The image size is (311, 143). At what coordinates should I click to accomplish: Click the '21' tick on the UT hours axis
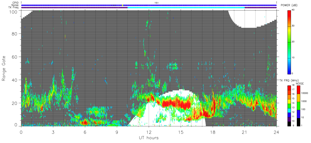(245, 132)
